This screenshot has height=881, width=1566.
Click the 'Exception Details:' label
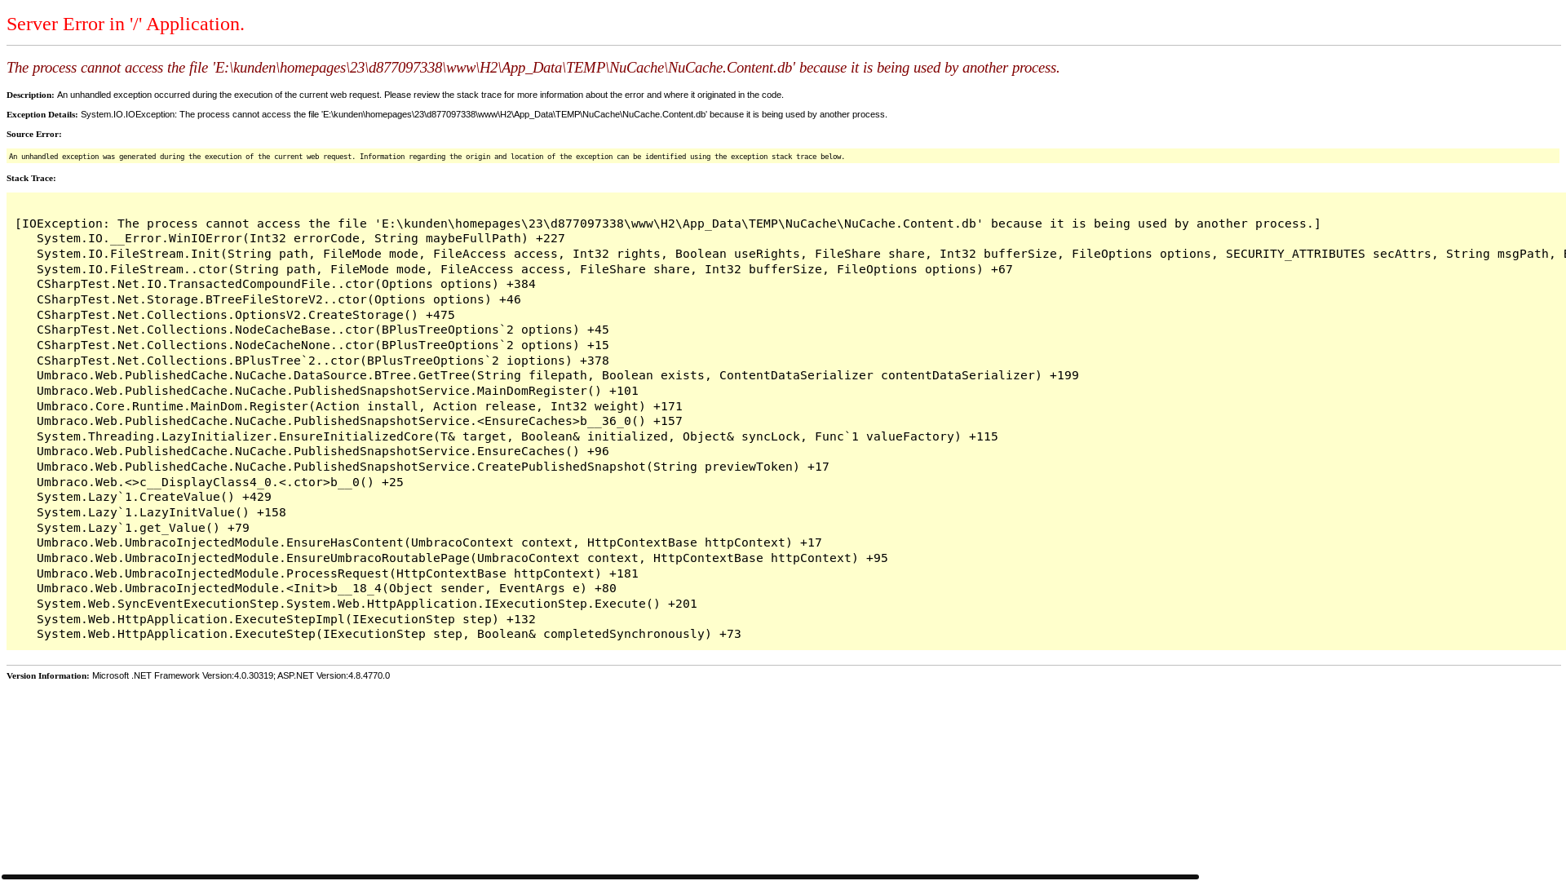[x=42, y=115]
